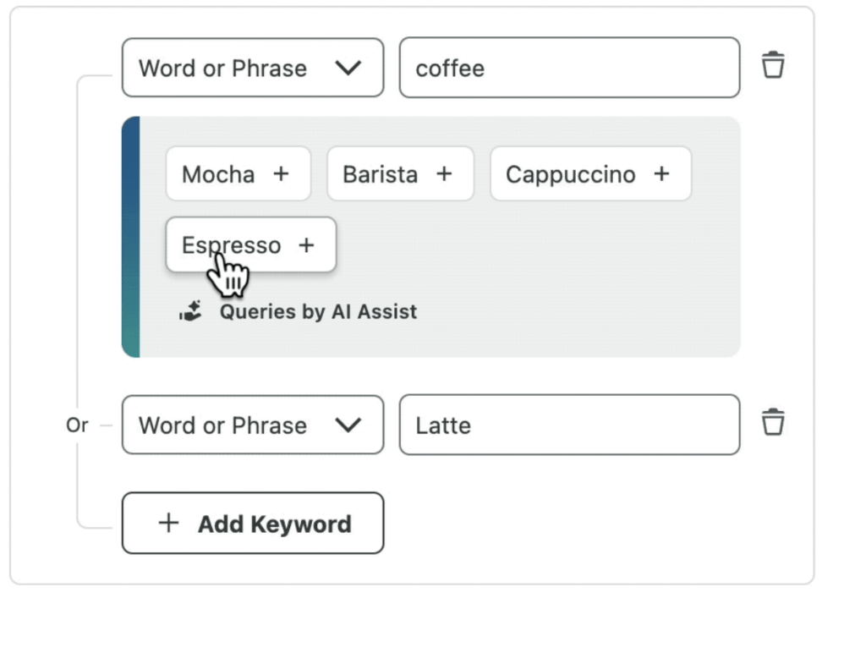Click the plus icon next to Barista
Viewport: 866px width, 653px height.
click(444, 173)
